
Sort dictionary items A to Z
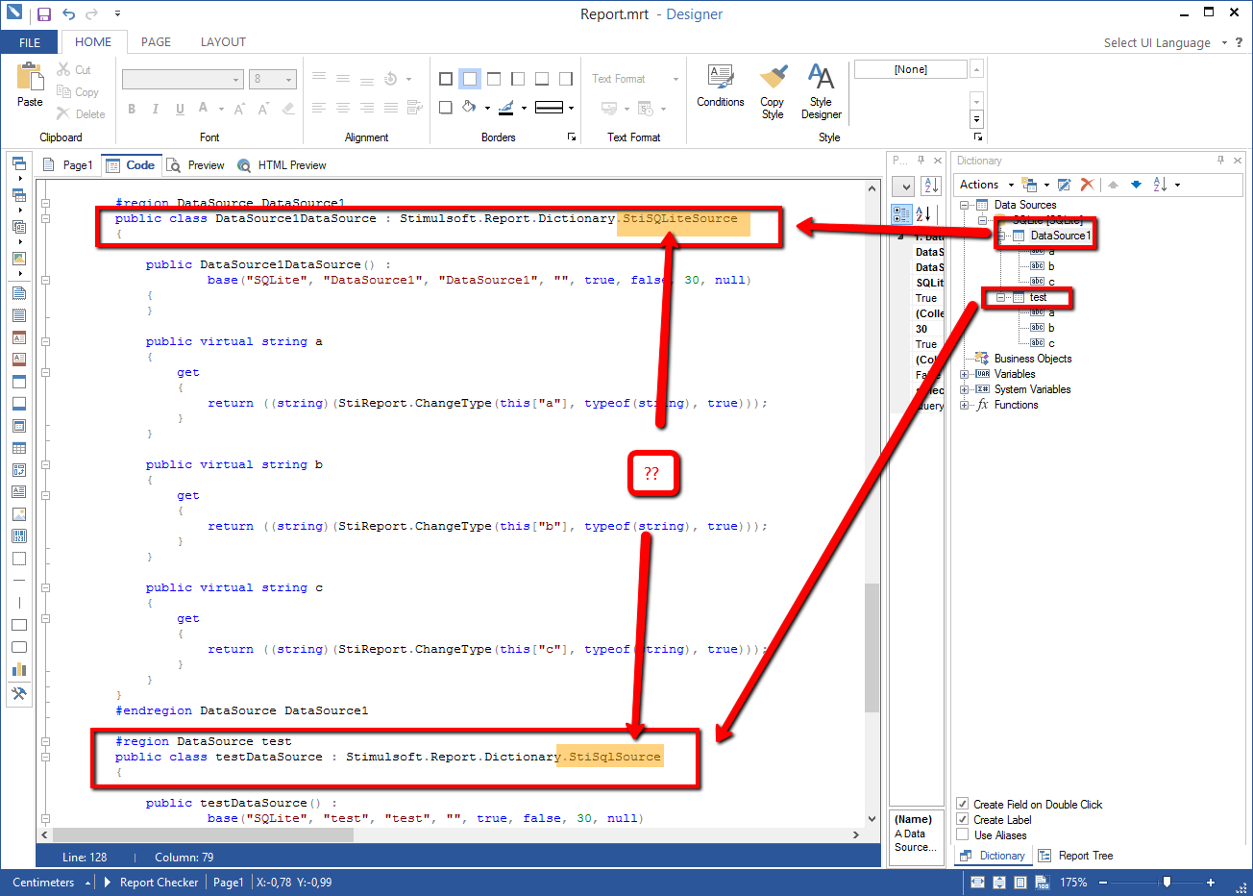click(1160, 185)
